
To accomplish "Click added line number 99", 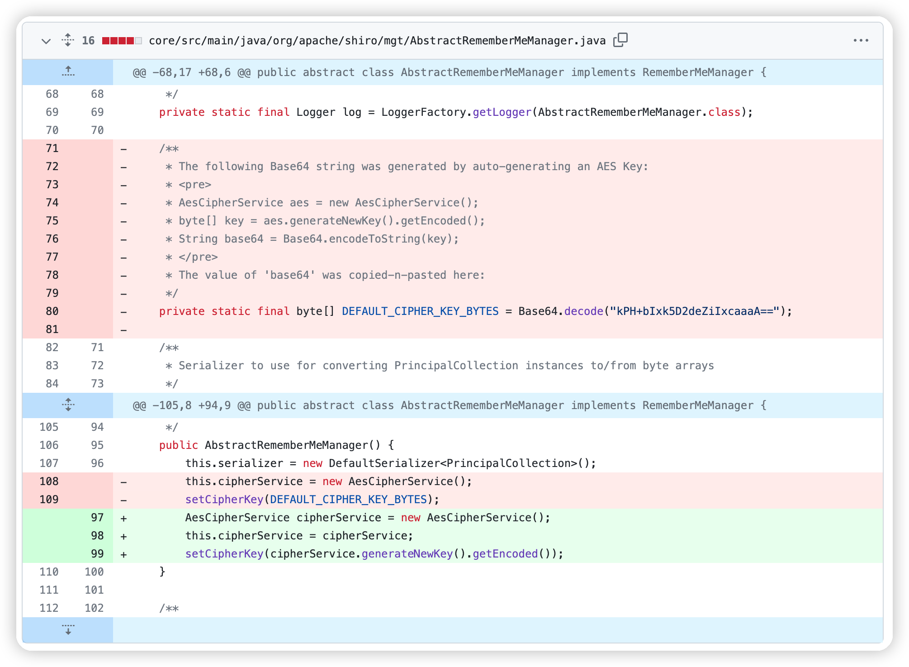I will [x=97, y=554].
